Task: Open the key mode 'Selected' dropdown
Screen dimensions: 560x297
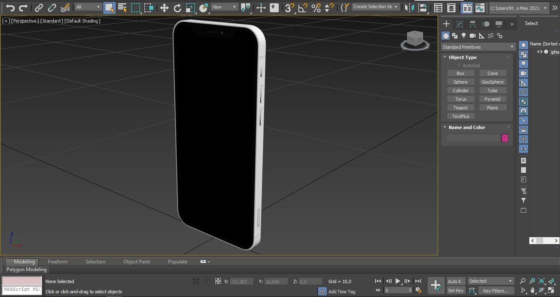Action: click(x=491, y=281)
